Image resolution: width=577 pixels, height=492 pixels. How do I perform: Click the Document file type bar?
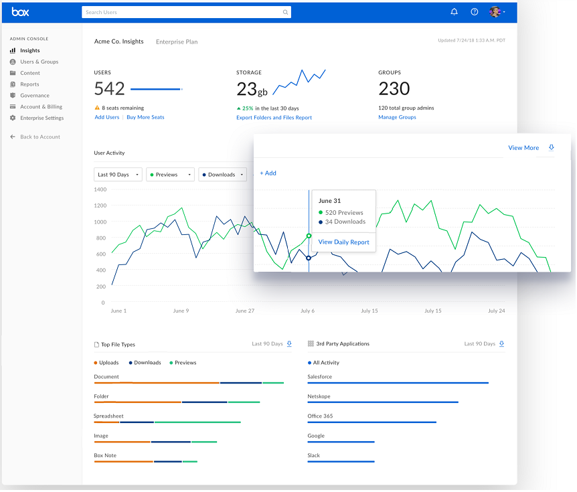(189, 383)
